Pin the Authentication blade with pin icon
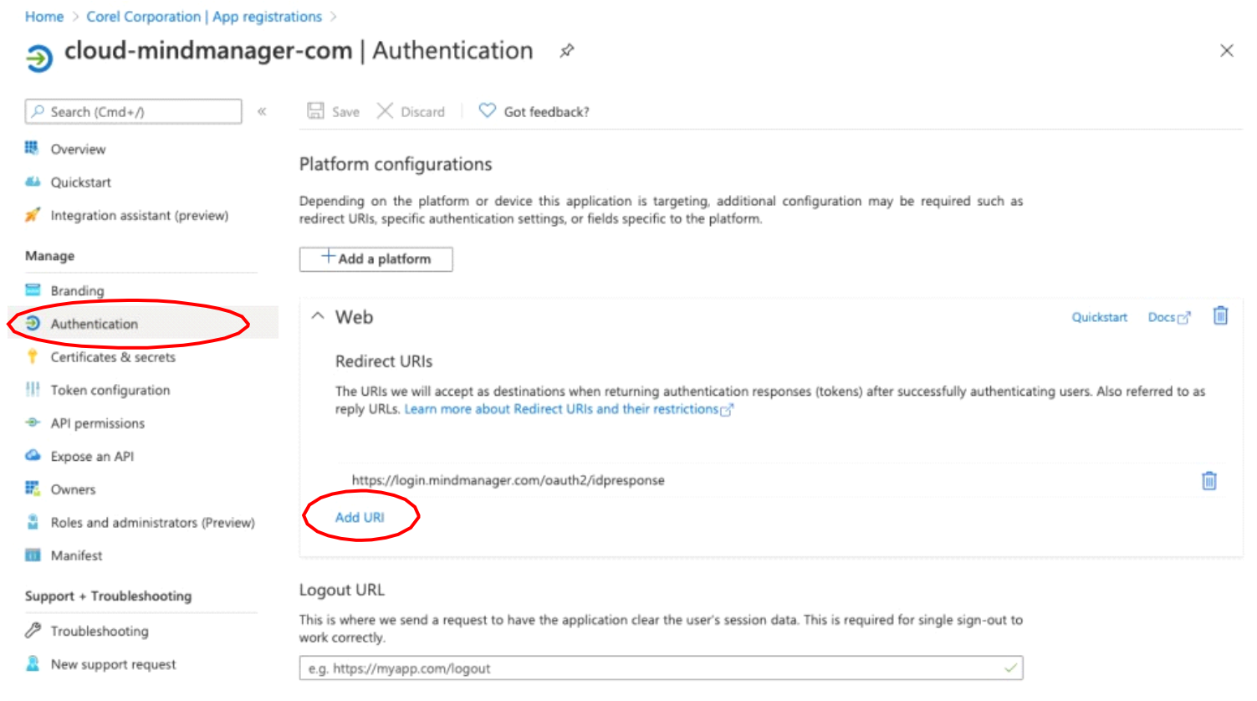This screenshot has height=701, width=1257. (x=567, y=51)
